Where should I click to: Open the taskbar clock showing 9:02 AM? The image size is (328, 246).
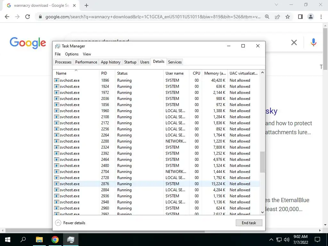pos(300,240)
